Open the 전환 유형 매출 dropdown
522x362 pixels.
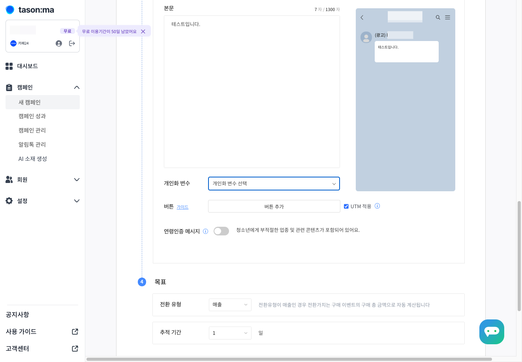pos(230,305)
